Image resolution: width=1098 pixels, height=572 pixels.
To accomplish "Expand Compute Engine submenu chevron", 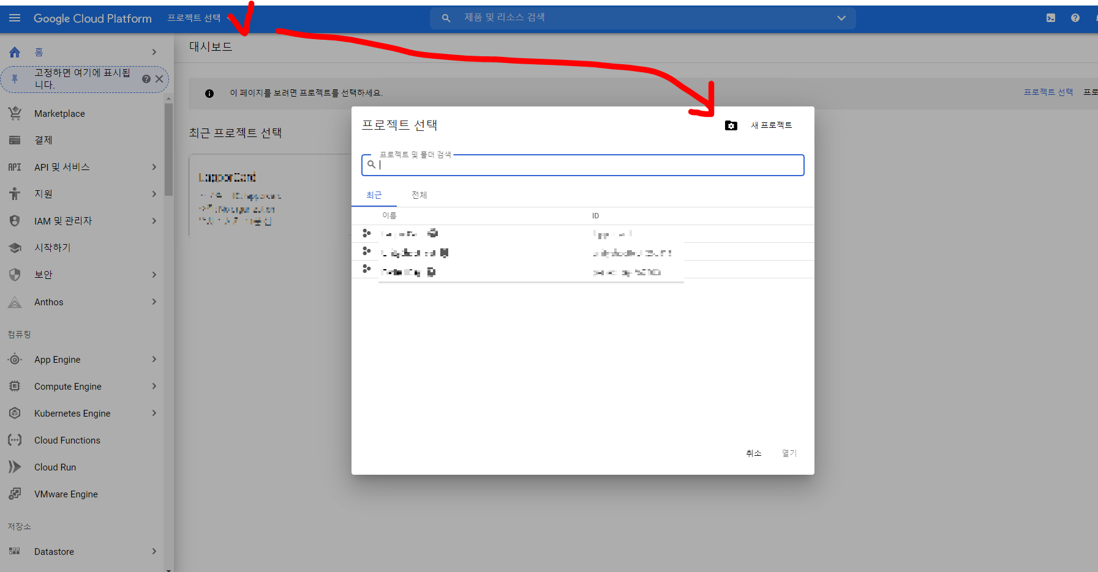I will coord(154,386).
